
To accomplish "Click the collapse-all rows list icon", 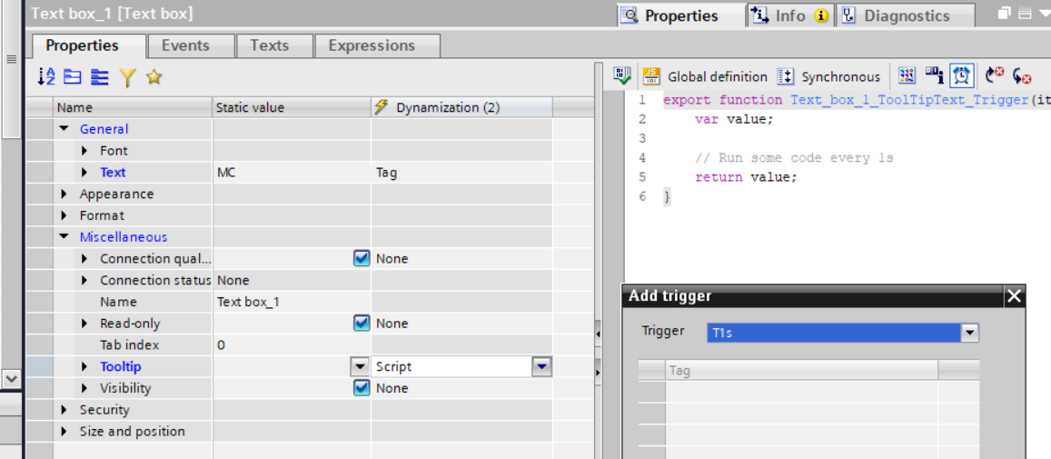I will tap(99, 77).
